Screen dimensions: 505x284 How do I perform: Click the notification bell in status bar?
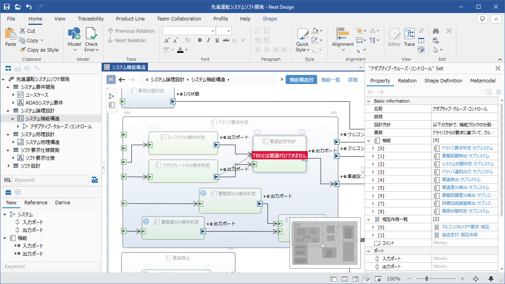pyautogui.click(x=491, y=279)
